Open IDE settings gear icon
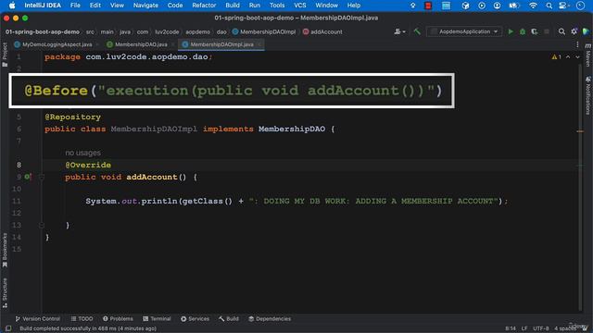This screenshot has width=593, height=333. pyautogui.click(x=574, y=31)
